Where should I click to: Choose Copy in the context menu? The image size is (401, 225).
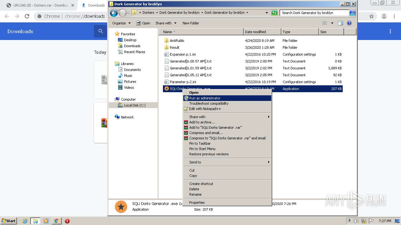[227, 176]
